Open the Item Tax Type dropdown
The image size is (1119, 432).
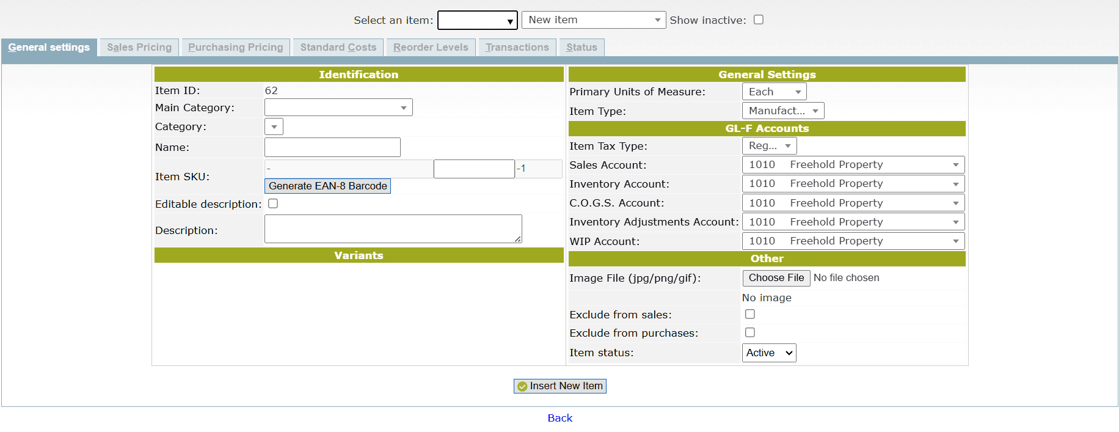point(769,145)
